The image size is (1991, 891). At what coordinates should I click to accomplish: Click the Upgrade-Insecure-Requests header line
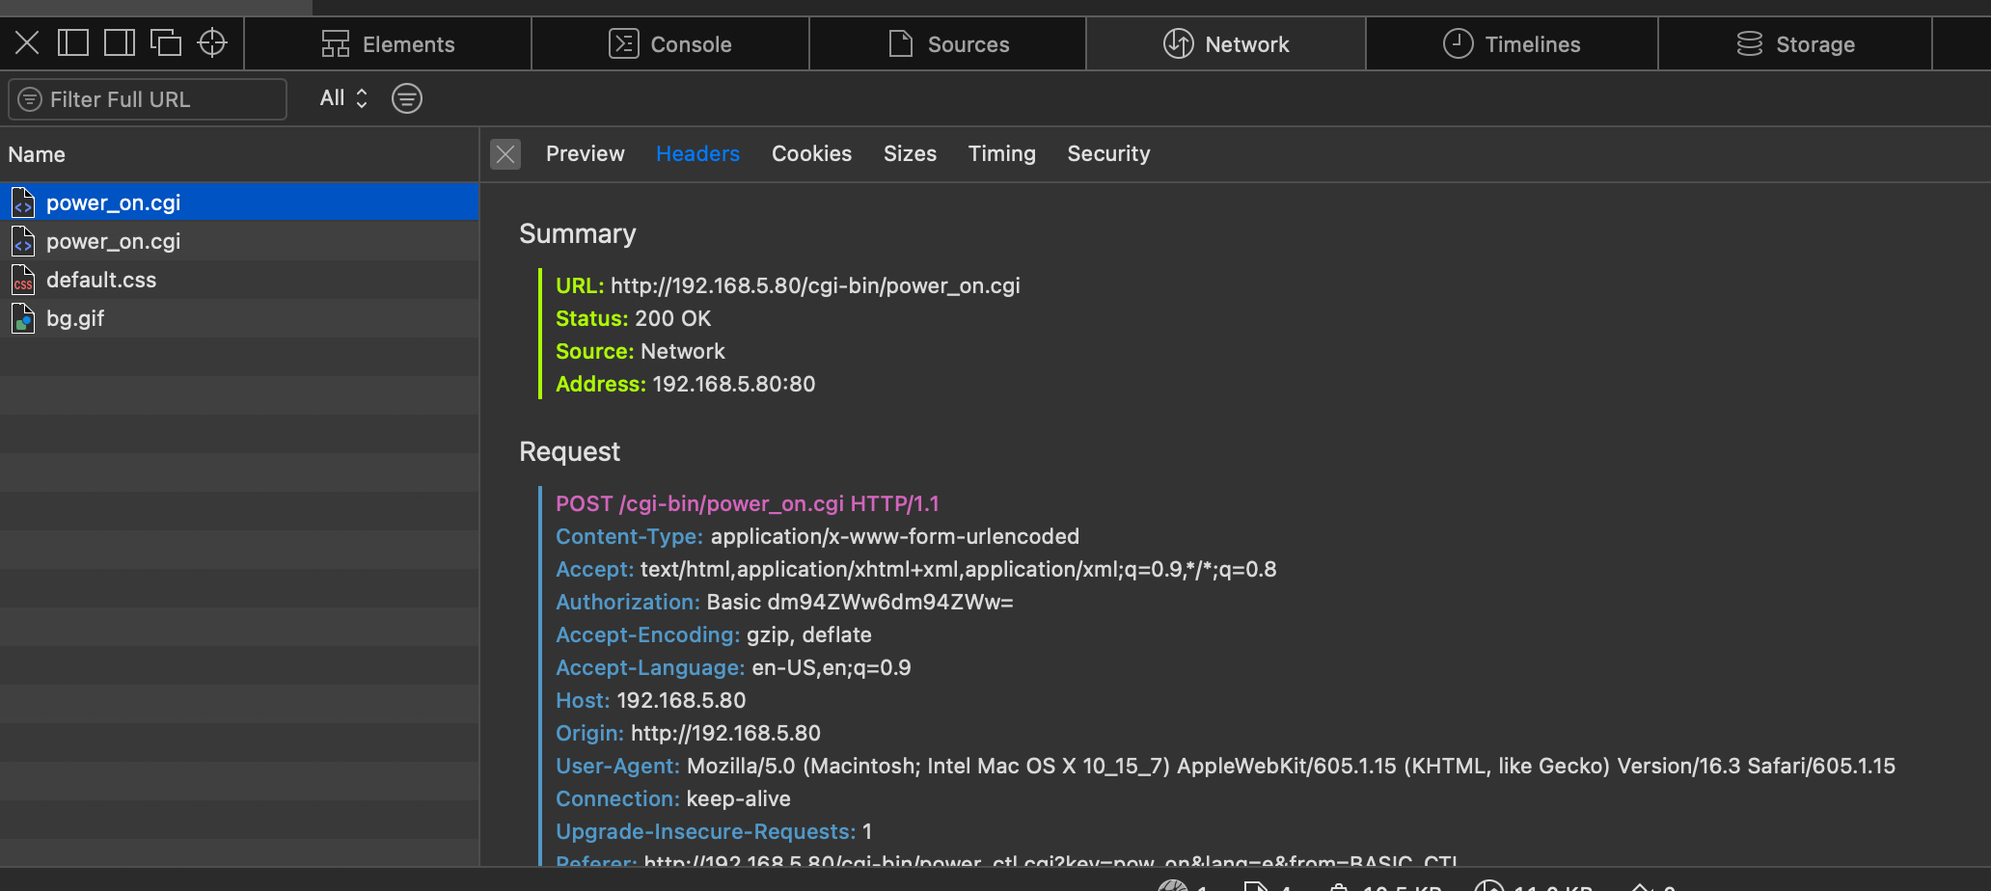point(713,831)
